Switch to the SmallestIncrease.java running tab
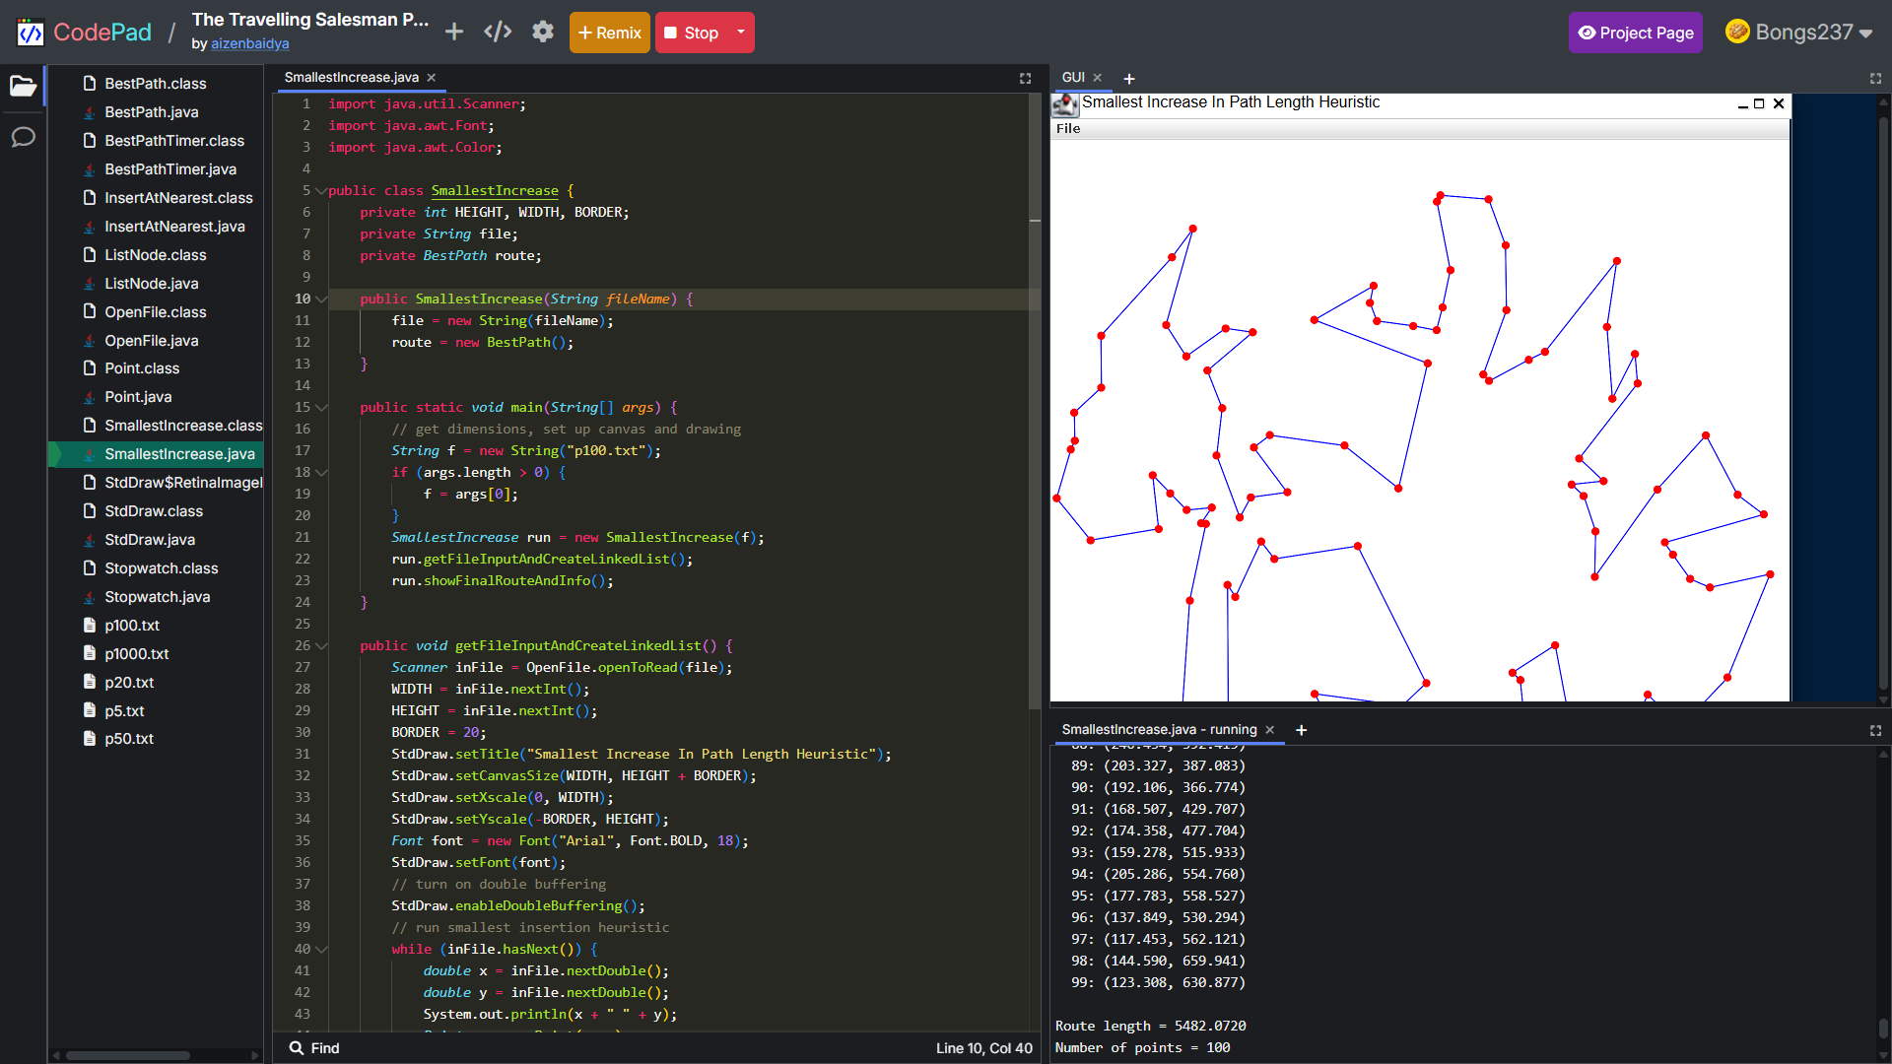Screen dimensions: 1892x1064 pyautogui.click(x=1159, y=730)
